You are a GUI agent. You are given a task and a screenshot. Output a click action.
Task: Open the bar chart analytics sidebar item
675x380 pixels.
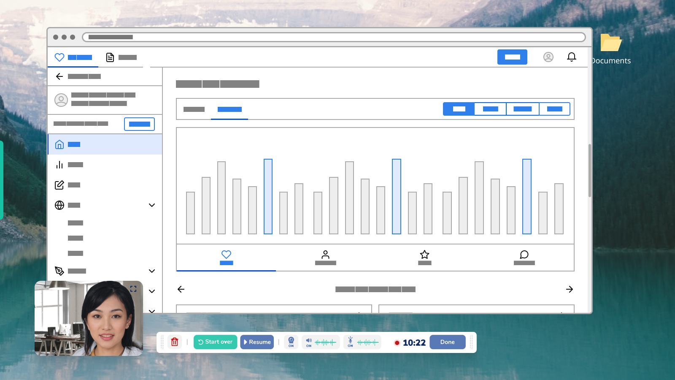click(x=59, y=165)
